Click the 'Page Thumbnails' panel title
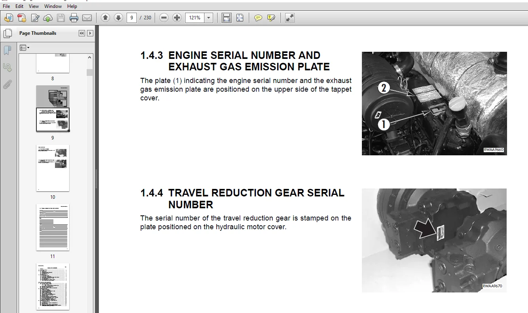Viewport: 528px width, 313px height. (38, 33)
